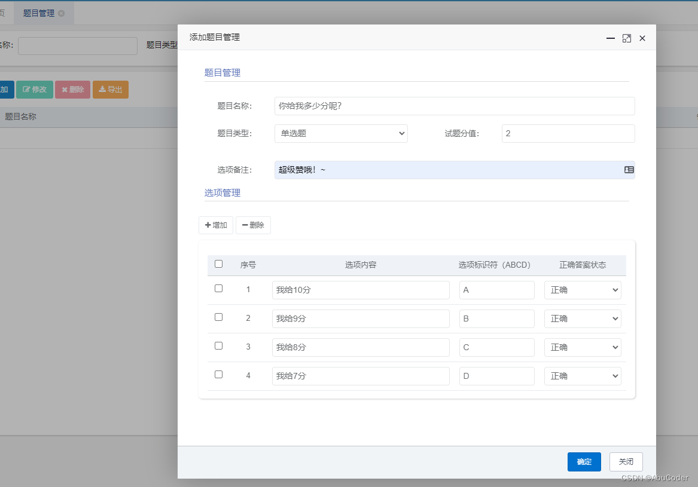Check the checkbox for option row 4
Image resolution: width=698 pixels, height=487 pixels.
[x=218, y=375]
